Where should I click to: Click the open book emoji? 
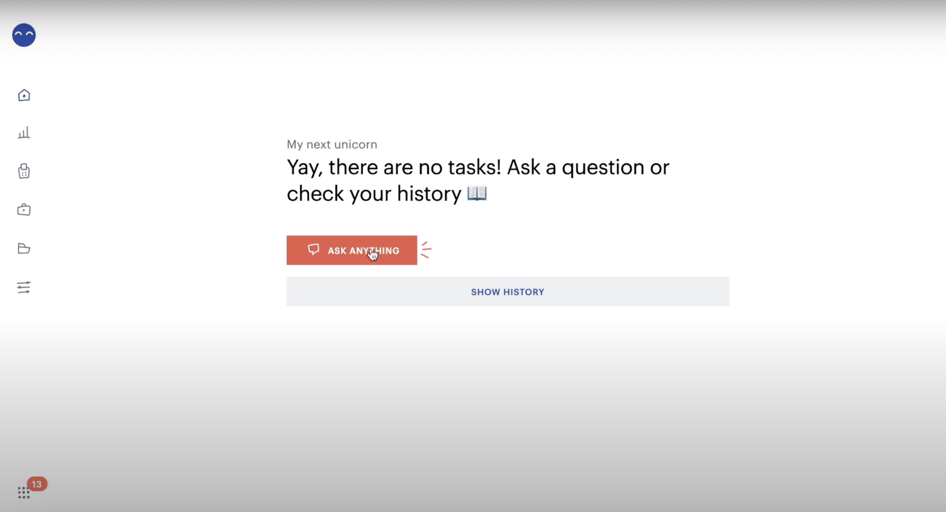[477, 193]
